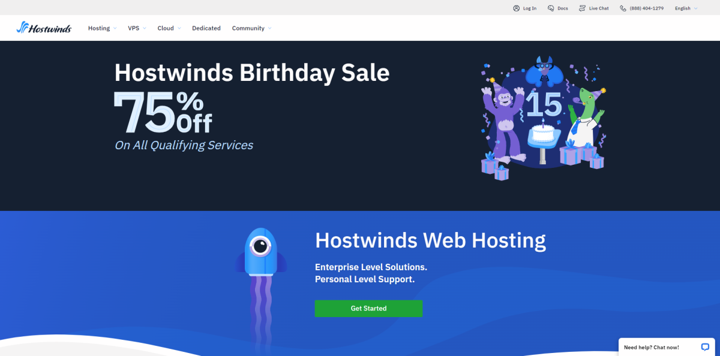The image size is (720, 356).
Task: Open the Dedicated menu item
Action: click(206, 28)
